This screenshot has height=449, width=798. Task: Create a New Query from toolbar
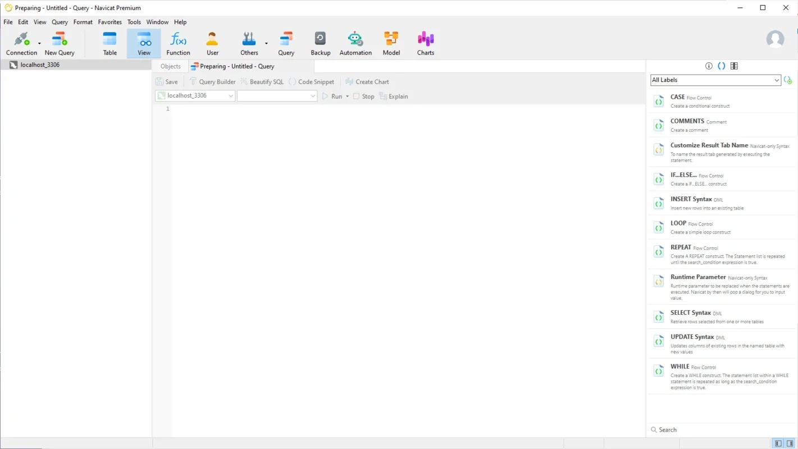(60, 44)
